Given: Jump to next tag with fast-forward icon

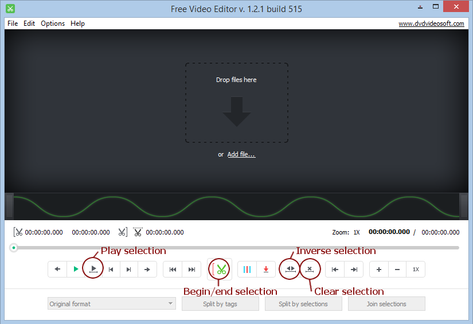Looking at the screenshot, I should coord(191,269).
